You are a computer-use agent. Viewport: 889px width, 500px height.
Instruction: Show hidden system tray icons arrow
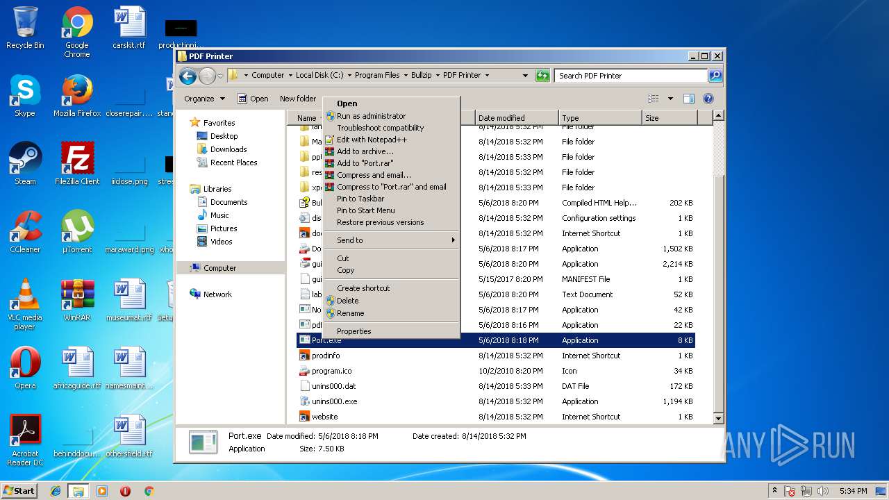[774, 491]
